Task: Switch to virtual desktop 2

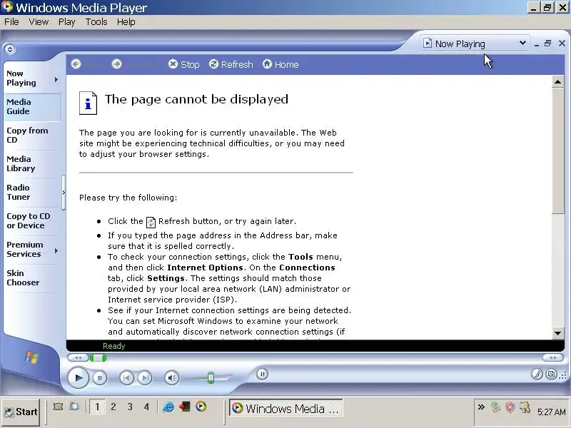Action: tap(113, 407)
